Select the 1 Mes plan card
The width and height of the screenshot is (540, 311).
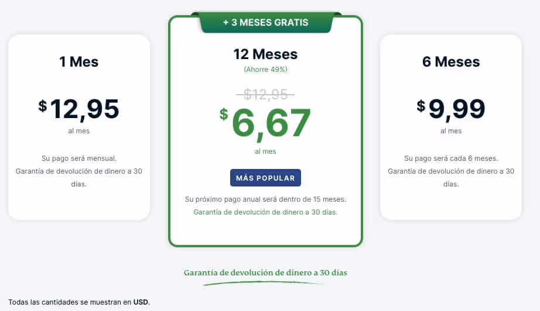79,127
